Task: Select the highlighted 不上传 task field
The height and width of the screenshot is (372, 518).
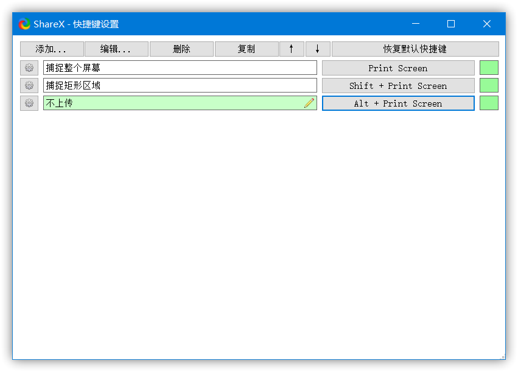Action: point(180,103)
